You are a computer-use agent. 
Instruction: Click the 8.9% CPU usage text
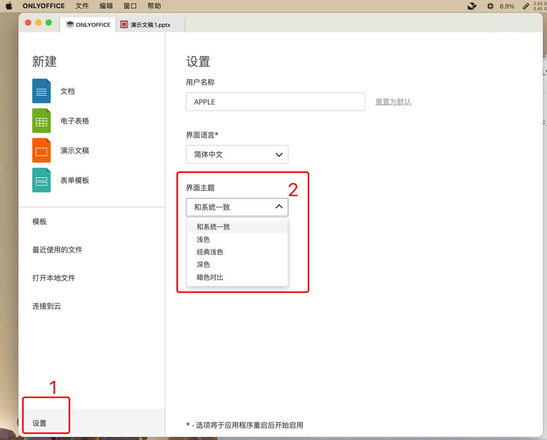click(507, 6)
